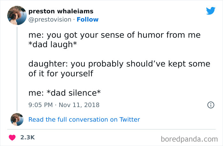Screen dimensions: 223x146
Task: Click the blue Twitter bird logo
Action: click(x=211, y=11)
